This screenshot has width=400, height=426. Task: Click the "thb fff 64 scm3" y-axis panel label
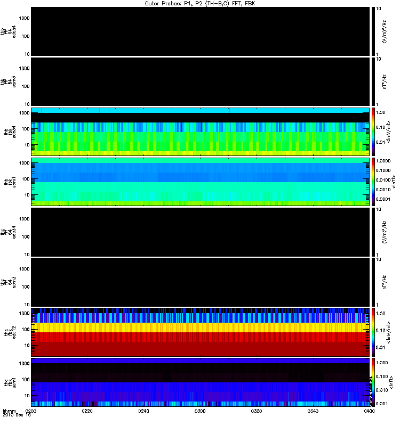8,81
